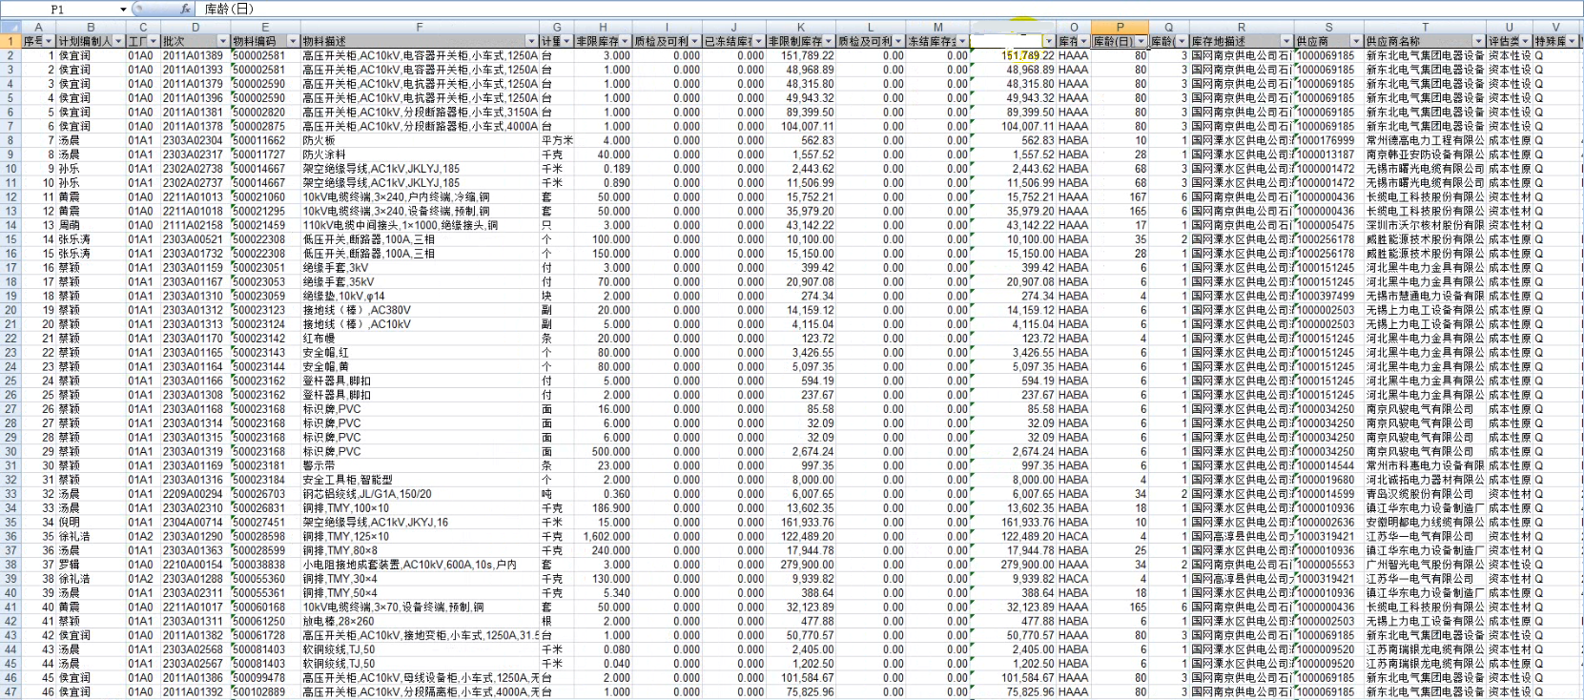Screen dimensions: 1584x700
Task: Open filter dropdown for 物料描述 column
Action: click(531, 41)
